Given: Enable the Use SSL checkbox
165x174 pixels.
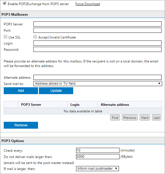Looking at the screenshot, I should (5, 37).
